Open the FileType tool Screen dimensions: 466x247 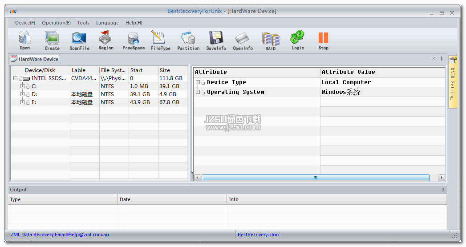pos(158,37)
